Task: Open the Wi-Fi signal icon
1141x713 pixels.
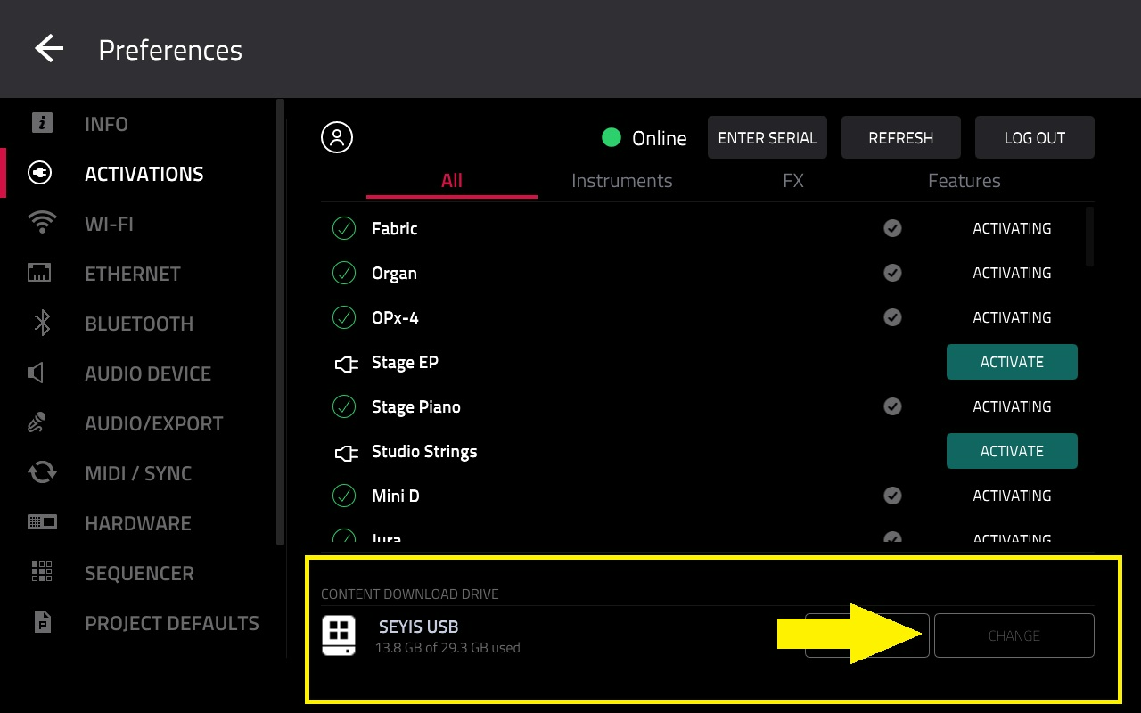Action: point(42,223)
